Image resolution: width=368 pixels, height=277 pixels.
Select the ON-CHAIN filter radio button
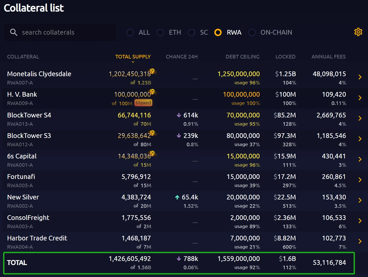click(x=252, y=32)
